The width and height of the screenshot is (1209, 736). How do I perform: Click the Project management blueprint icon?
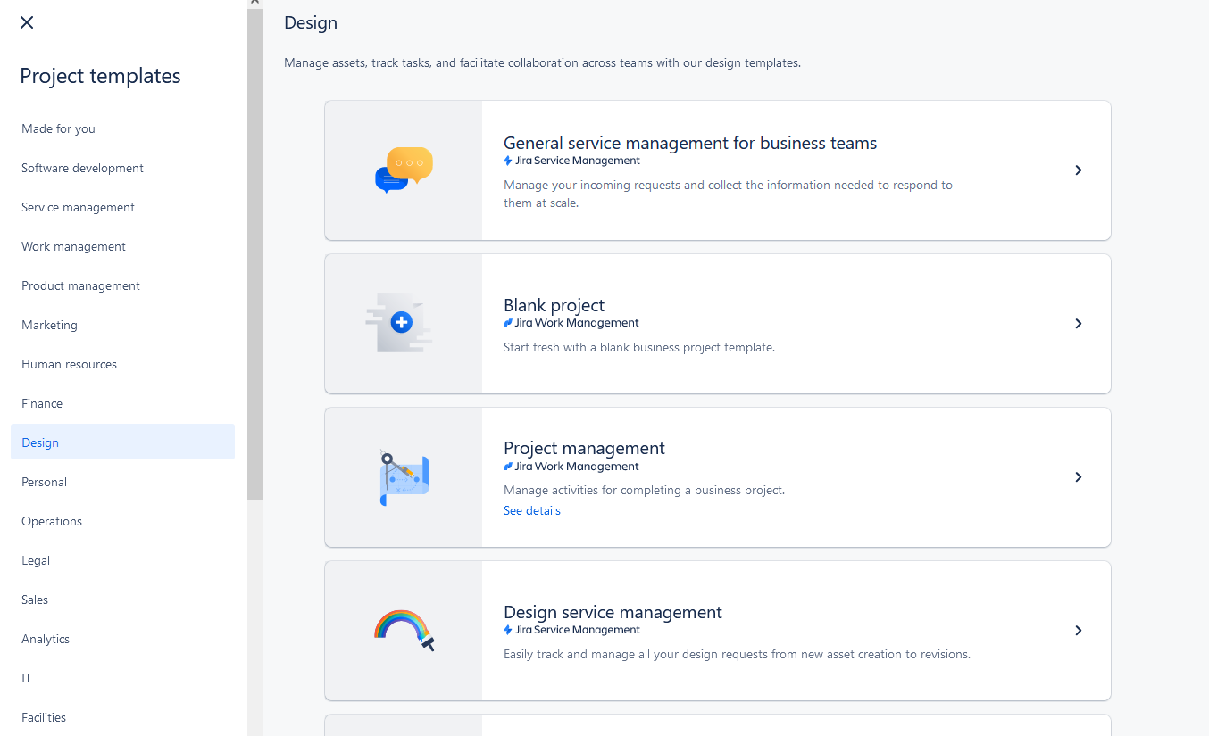pos(404,477)
